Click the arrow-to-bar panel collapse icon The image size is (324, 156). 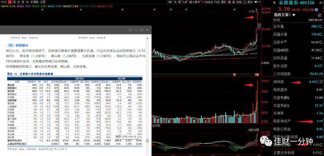point(256,2)
